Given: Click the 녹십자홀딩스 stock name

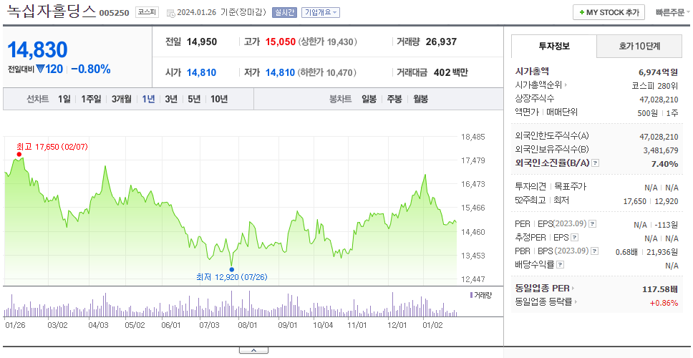Looking at the screenshot, I should click(x=52, y=11).
